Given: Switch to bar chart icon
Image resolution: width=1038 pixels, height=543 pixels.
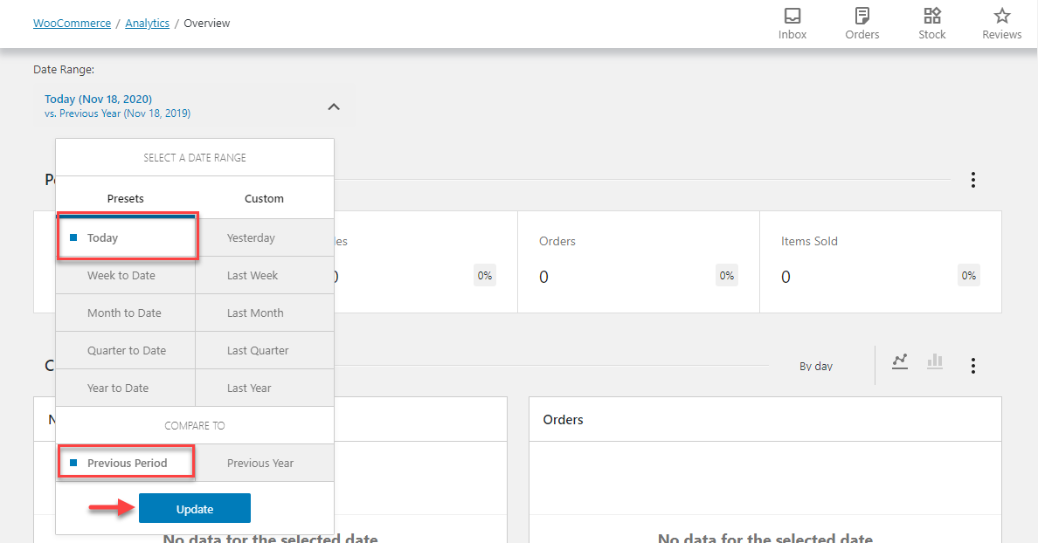Looking at the screenshot, I should coord(935,361).
